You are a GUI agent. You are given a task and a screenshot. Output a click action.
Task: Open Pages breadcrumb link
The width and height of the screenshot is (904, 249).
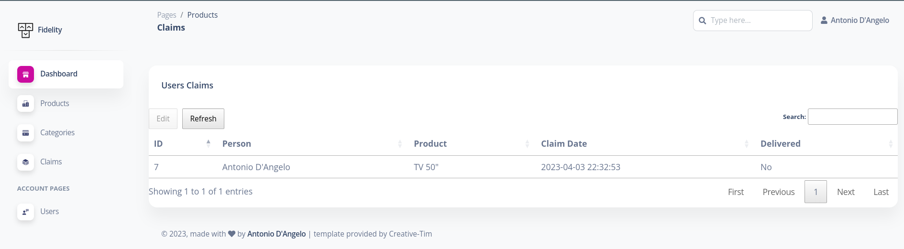166,15
